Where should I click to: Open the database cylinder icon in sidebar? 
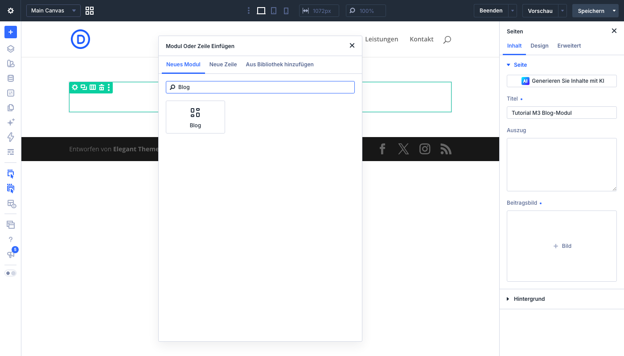pyautogui.click(x=11, y=78)
